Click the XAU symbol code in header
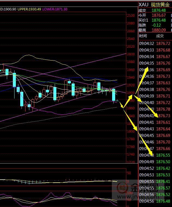The width and height of the screenshot is (172, 207). [143, 4]
